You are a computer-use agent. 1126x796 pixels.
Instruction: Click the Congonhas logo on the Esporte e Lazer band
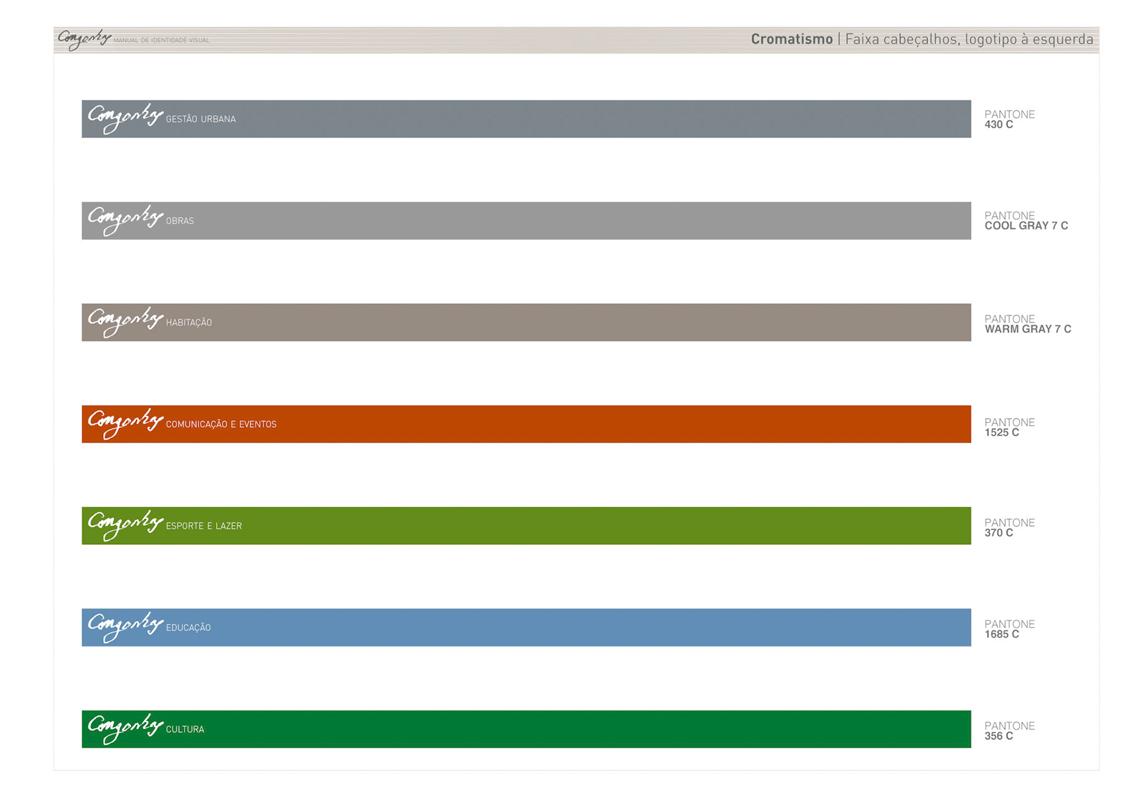point(126,525)
